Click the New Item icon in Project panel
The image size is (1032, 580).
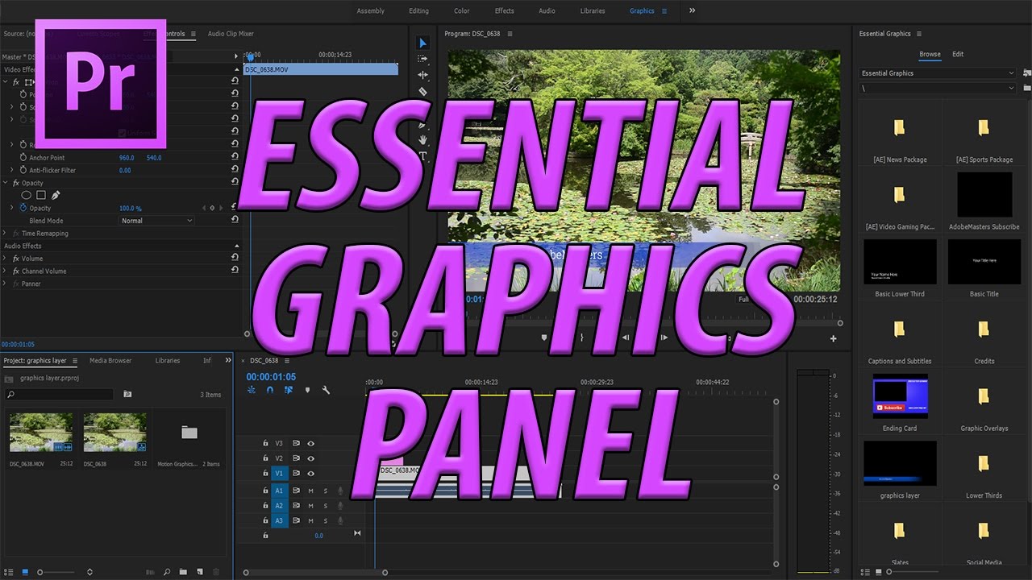[x=199, y=572]
